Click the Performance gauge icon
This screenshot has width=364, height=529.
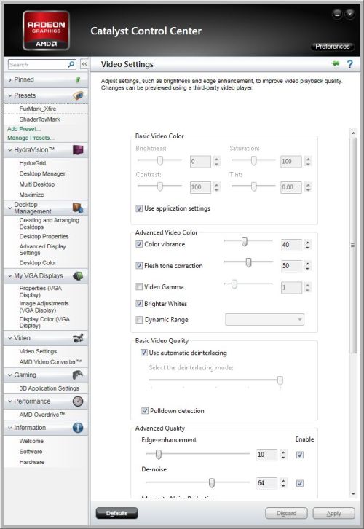coord(78,401)
